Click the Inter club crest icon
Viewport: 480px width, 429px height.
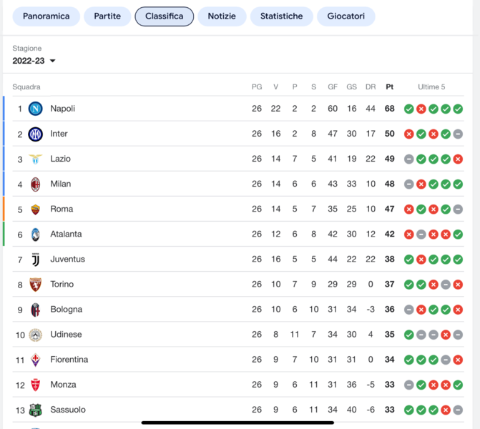pyautogui.click(x=35, y=134)
